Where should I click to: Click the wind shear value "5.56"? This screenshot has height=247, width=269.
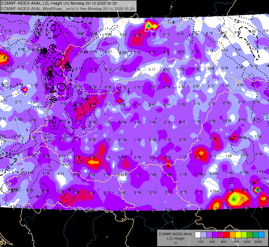[8, 31]
